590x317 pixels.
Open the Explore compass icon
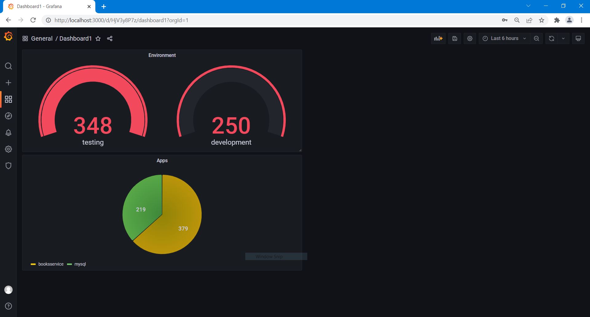[x=9, y=116]
